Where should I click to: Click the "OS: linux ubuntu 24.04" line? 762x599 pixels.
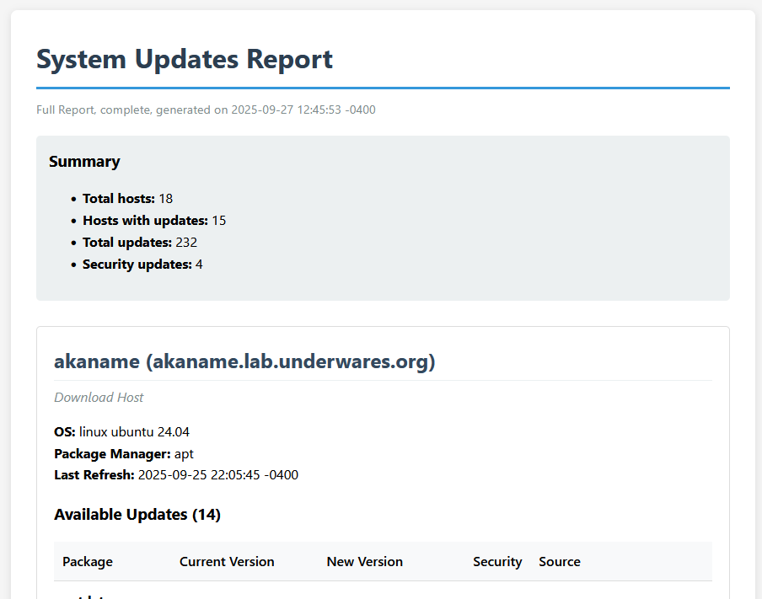pyautogui.click(x=122, y=431)
